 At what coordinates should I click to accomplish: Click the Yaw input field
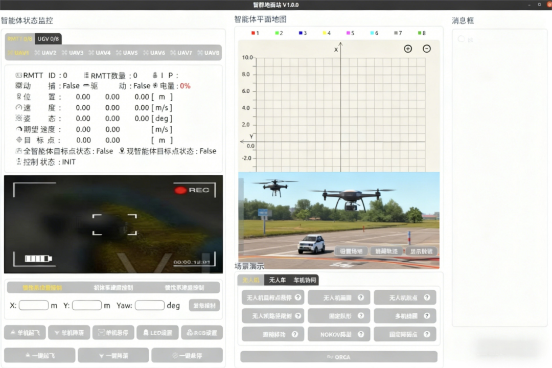149,305
